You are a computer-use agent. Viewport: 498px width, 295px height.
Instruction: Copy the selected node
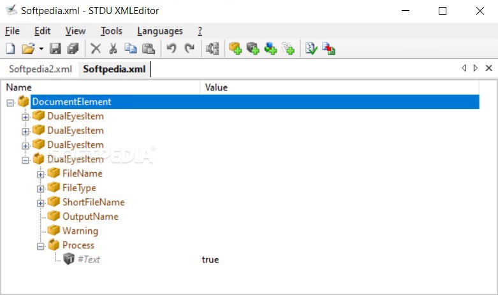(131, 48)
